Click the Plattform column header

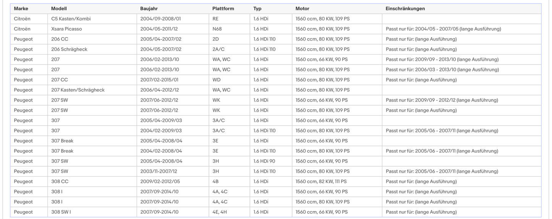coord(223,8)
